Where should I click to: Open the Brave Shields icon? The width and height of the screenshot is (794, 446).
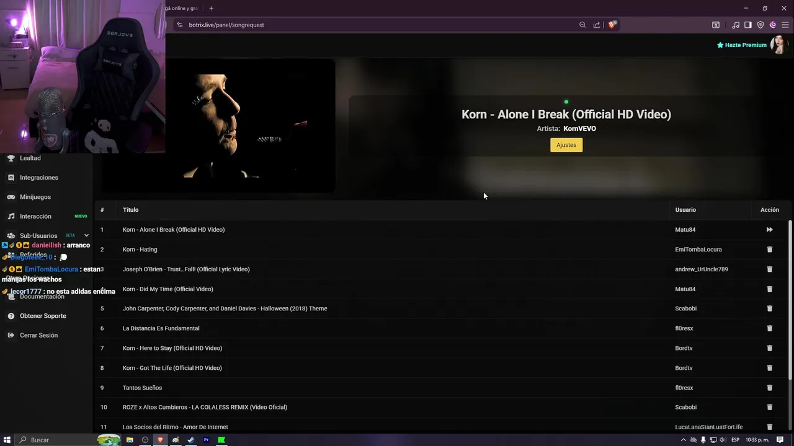(612, 25)
